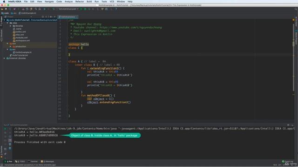Open the File menu
The image size is (298, 167).
pyautogui.click(x=26, y=1)
